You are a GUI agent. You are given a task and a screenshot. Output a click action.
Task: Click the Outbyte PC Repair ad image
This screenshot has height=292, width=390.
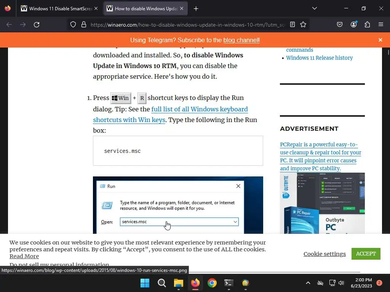tap(322, 203)
